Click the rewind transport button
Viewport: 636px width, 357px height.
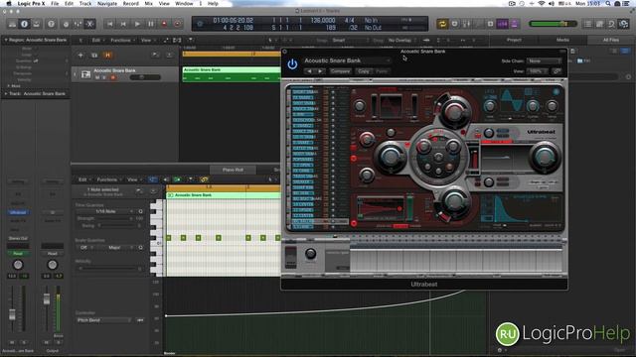coord(110,24)
